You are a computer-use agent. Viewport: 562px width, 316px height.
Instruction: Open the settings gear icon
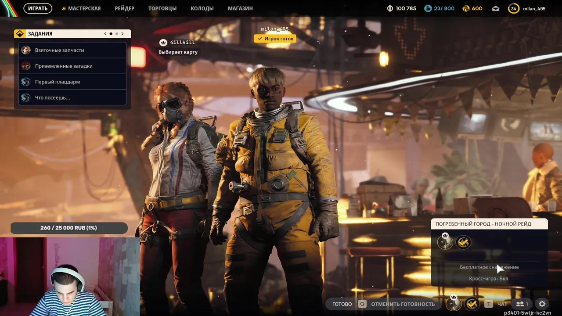(x=542, y=304)
